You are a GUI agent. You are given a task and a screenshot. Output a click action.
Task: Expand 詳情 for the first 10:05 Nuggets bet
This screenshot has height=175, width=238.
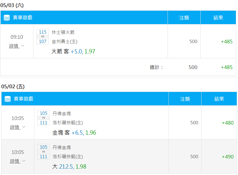[15, 127]
